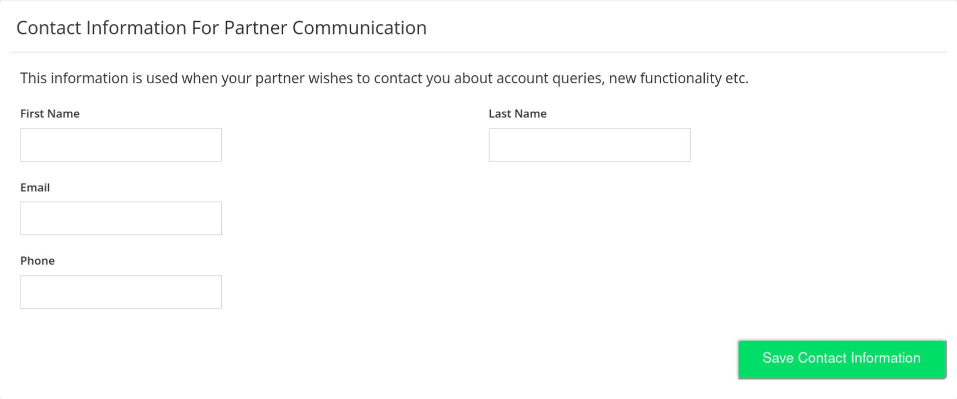Click the First Name field label
Viewport: 957px width, 399px height.
point(49,113)
